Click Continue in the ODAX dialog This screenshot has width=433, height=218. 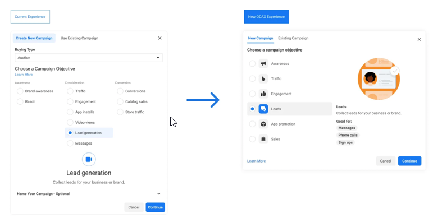[409, 161]
